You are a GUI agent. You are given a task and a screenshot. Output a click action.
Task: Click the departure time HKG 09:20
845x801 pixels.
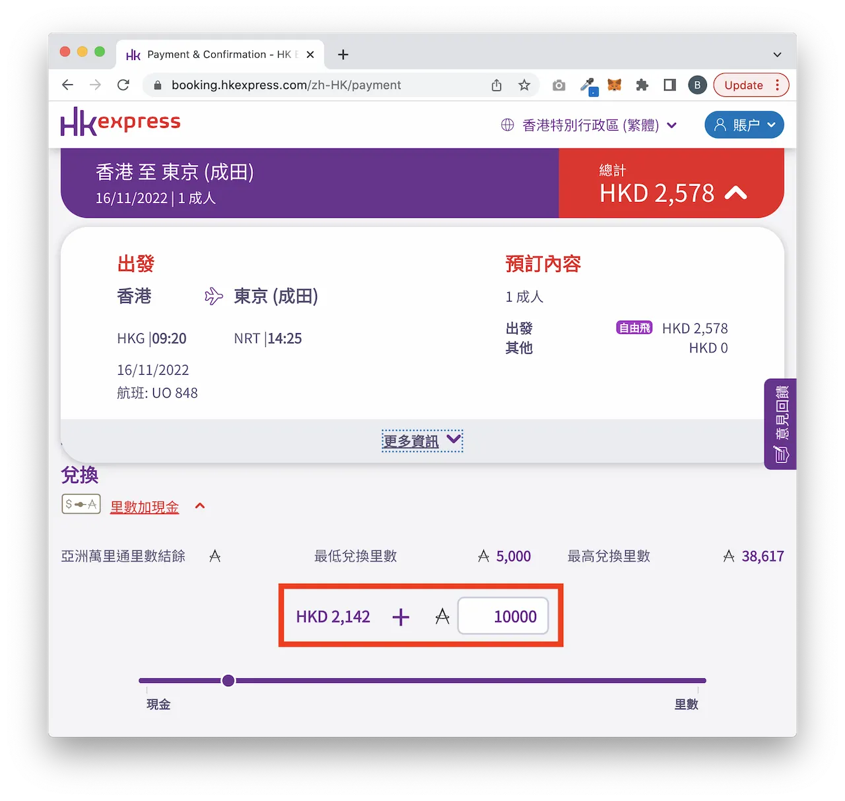[151, 338]
